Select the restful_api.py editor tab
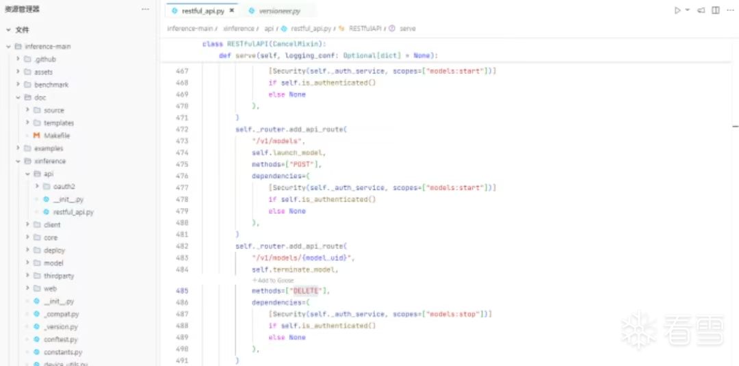739x366 pixels. (x=203, y=11)
